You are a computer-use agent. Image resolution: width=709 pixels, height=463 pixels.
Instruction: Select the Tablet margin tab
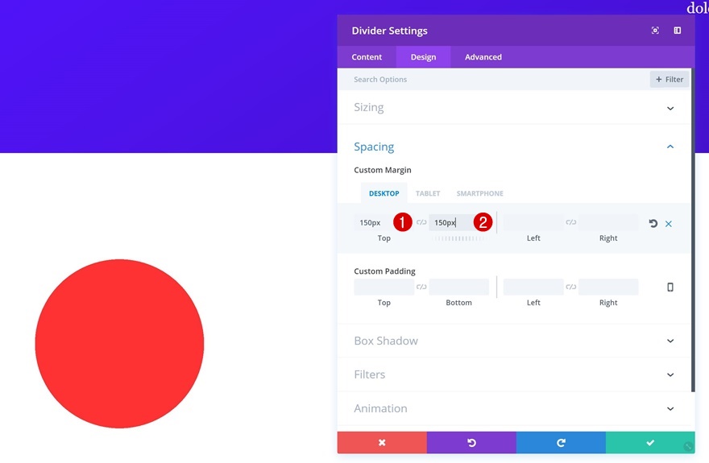click(428, 193)
